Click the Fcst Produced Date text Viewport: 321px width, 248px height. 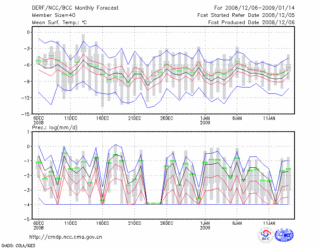coord(251,22)
